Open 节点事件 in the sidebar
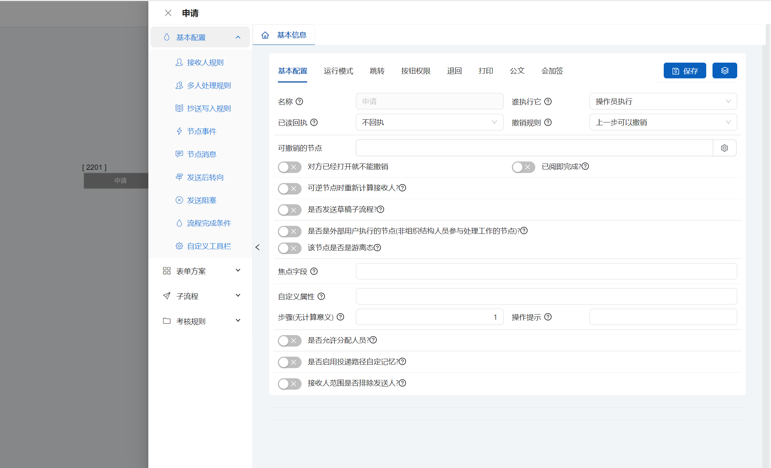Viewport: 771px width, 468px height. tap(196, 131)
